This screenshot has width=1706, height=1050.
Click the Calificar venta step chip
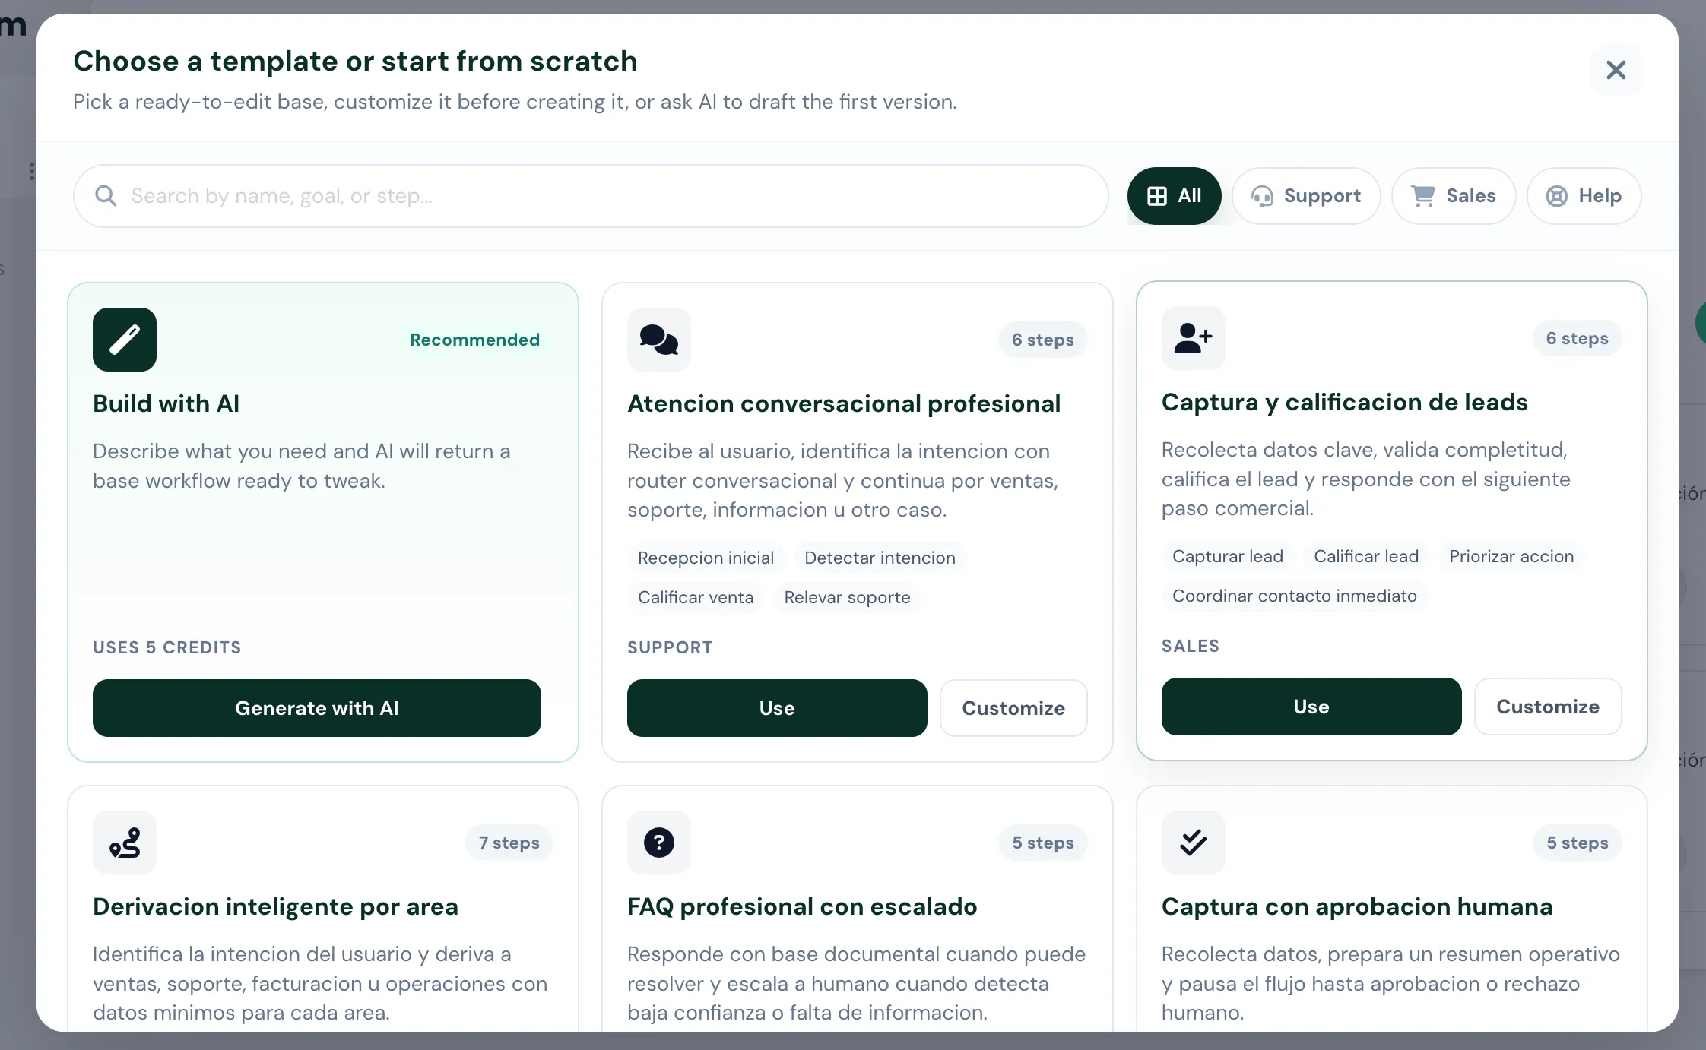pyautogui.click(x=696, y=597)
